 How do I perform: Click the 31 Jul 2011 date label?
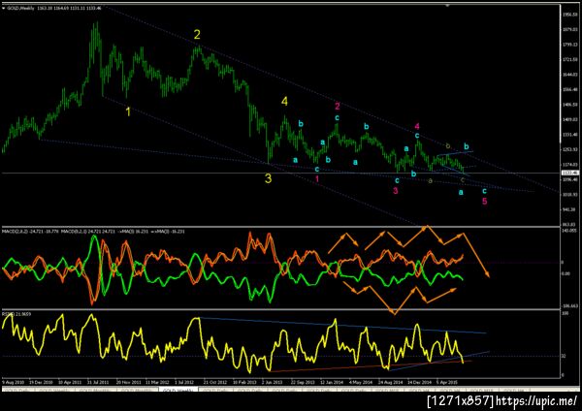pyautogui.click(x=98, y=382)
